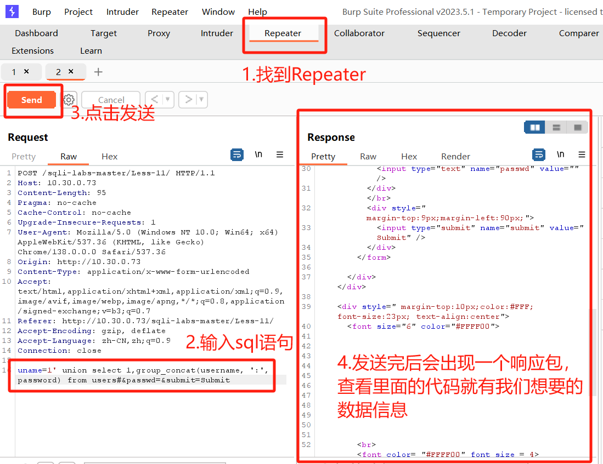Toggle word wrap icon in Response panel

pos(539,155)
